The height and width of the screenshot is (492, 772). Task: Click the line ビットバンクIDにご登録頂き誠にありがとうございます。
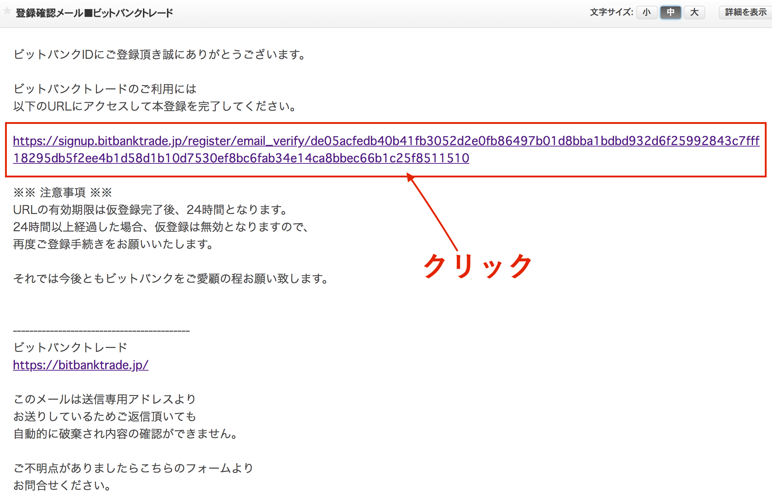(160, 55)
